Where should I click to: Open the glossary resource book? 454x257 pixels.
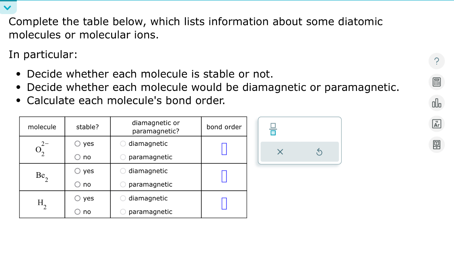(x=437, y=145)
